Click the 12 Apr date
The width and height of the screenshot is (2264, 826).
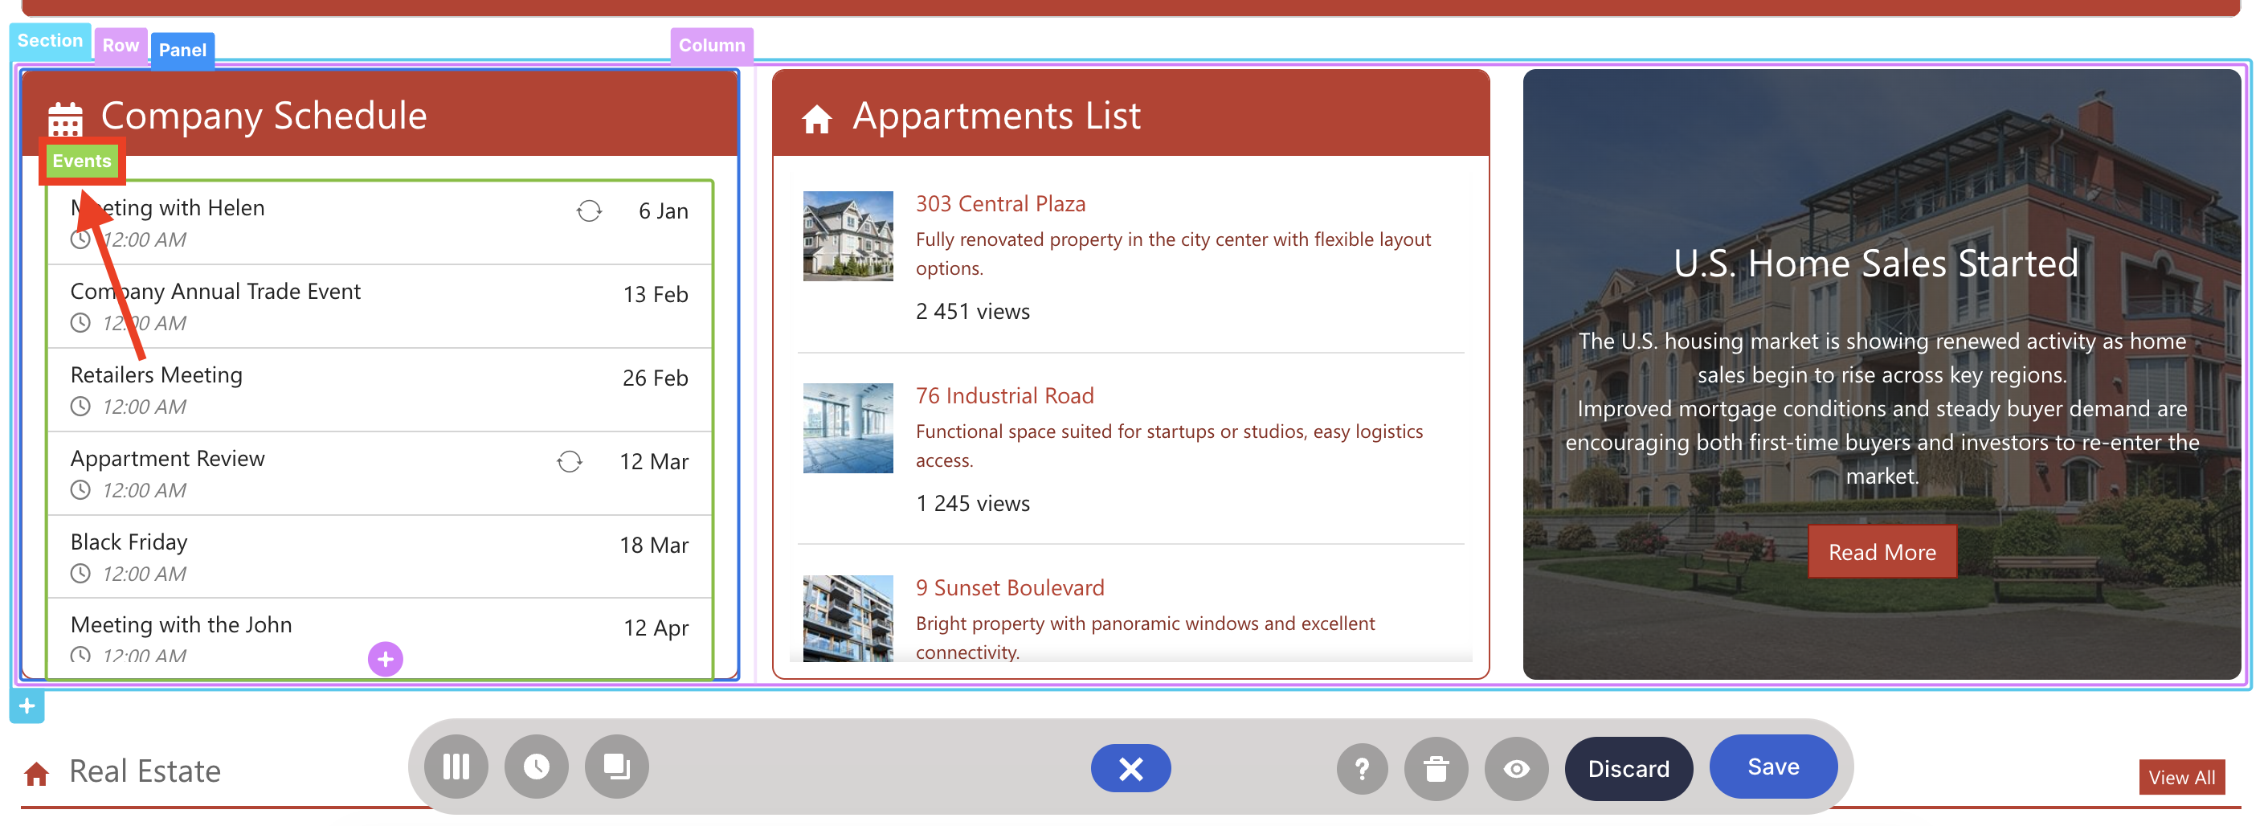pos(656,628)
